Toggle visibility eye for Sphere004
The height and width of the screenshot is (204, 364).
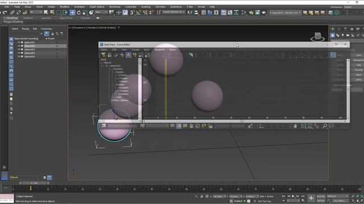[x=19, y=53]
